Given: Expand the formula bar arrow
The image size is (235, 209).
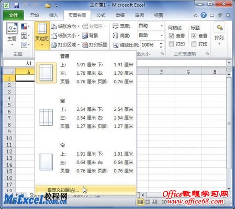Looking at the screenshot, I should click(x=229, y=63).
